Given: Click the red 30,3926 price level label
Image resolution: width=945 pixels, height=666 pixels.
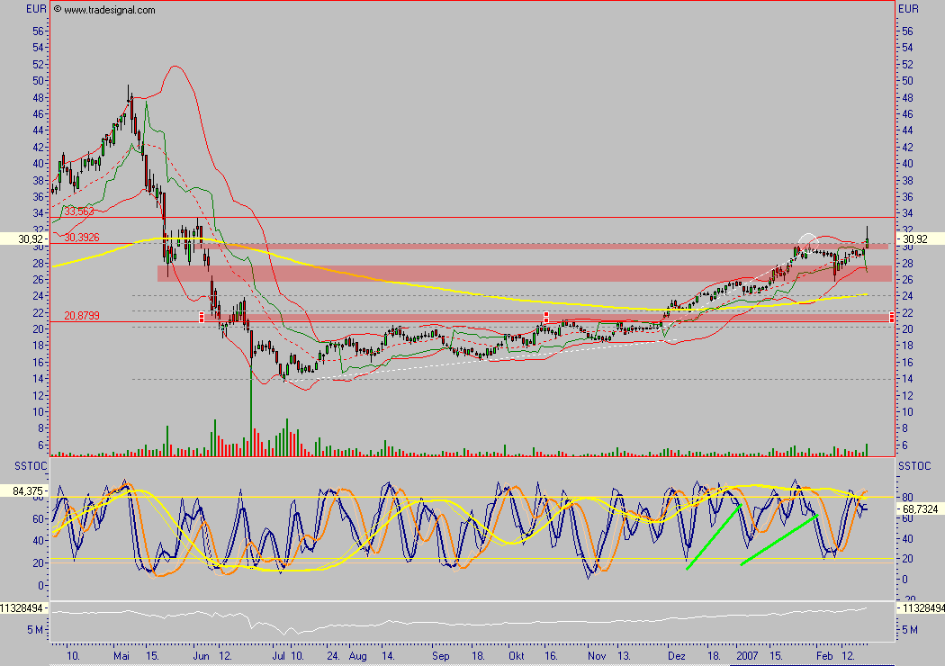Looking at the screenshot, I should [82, 238].
